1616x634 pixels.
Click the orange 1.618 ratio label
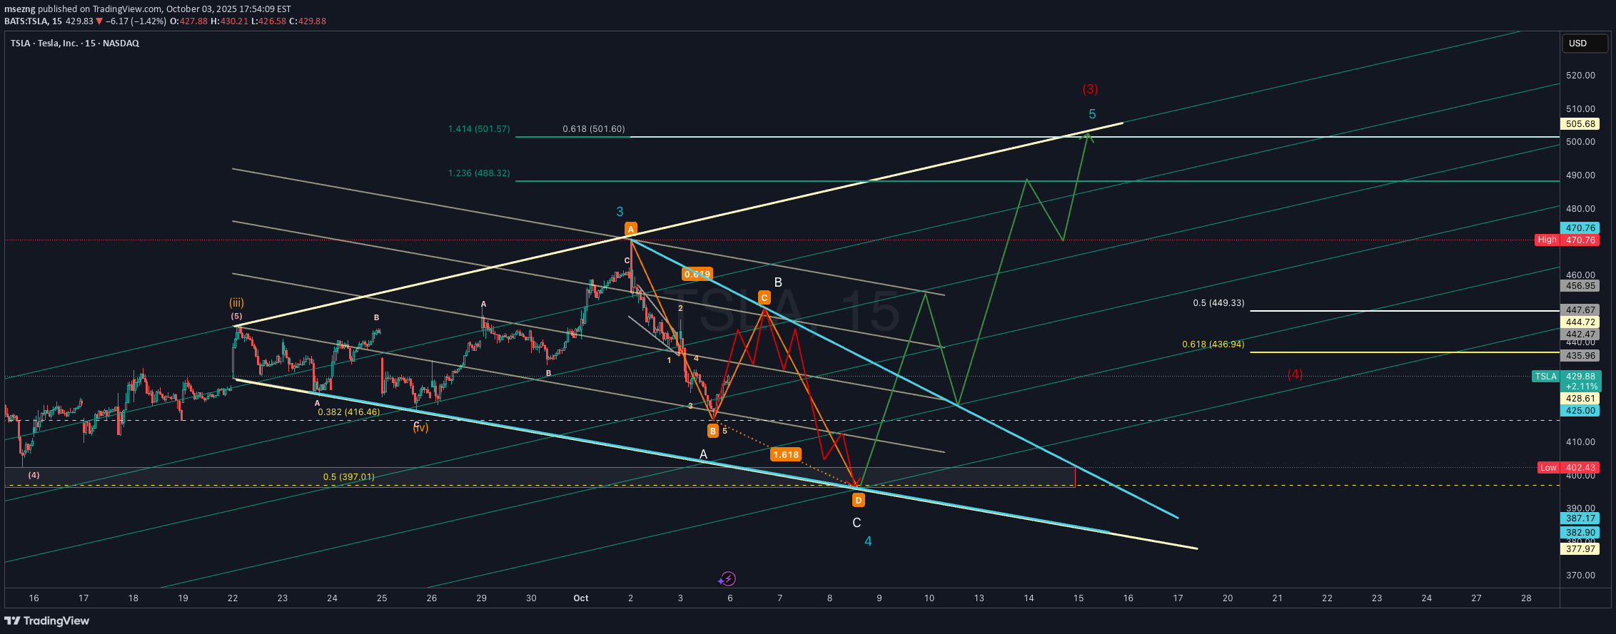click(x=785, y=454)
